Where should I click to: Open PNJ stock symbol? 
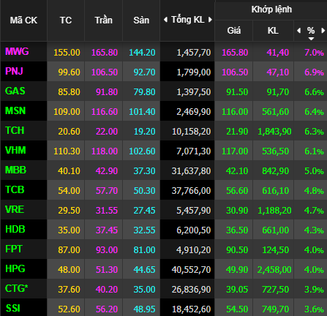[x=14, y=72]
